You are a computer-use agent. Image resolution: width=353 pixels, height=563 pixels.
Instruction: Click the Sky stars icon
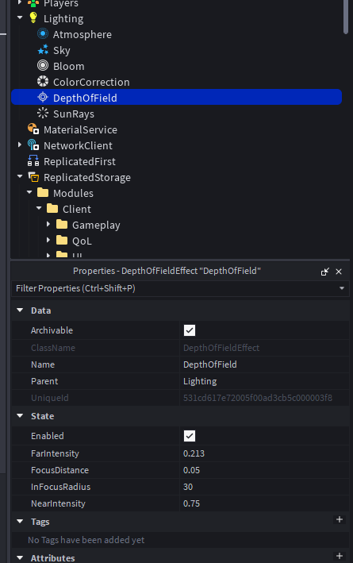pos(43,50)
